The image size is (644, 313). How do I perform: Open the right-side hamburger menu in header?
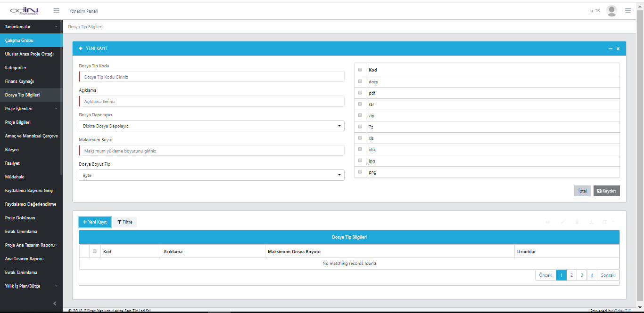[628, 11]
